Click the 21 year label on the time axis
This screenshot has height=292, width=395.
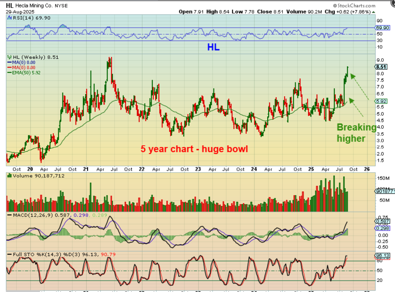tap(86, 169)
